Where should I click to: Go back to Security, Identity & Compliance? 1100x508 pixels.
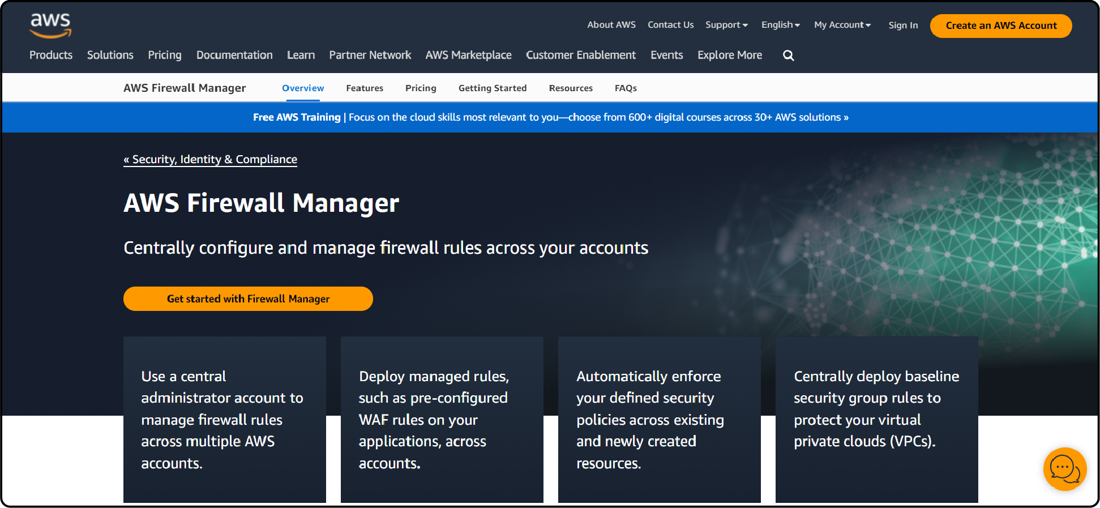210,160
